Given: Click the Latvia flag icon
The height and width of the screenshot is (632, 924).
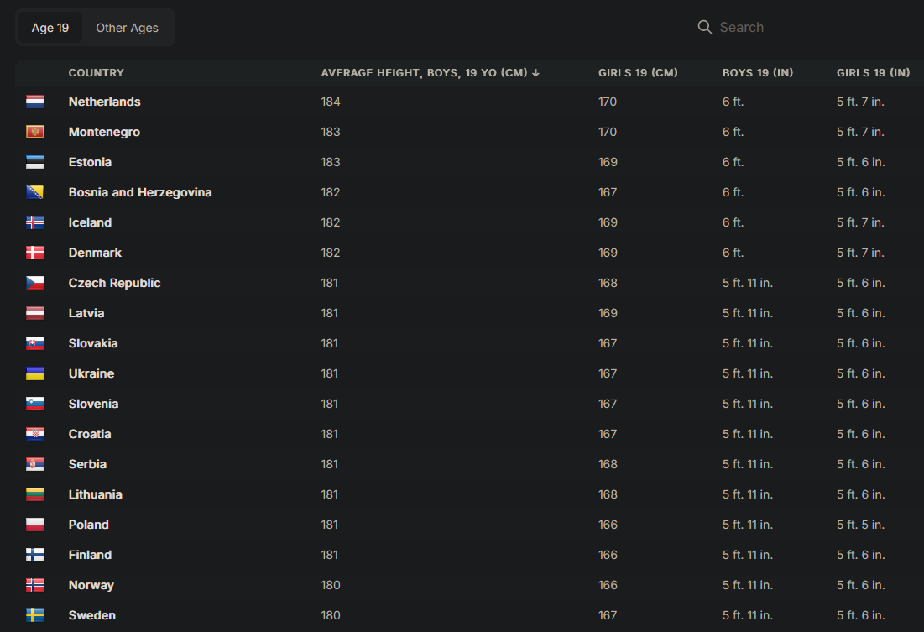Looking at the screenshot, I should [35, 313].
